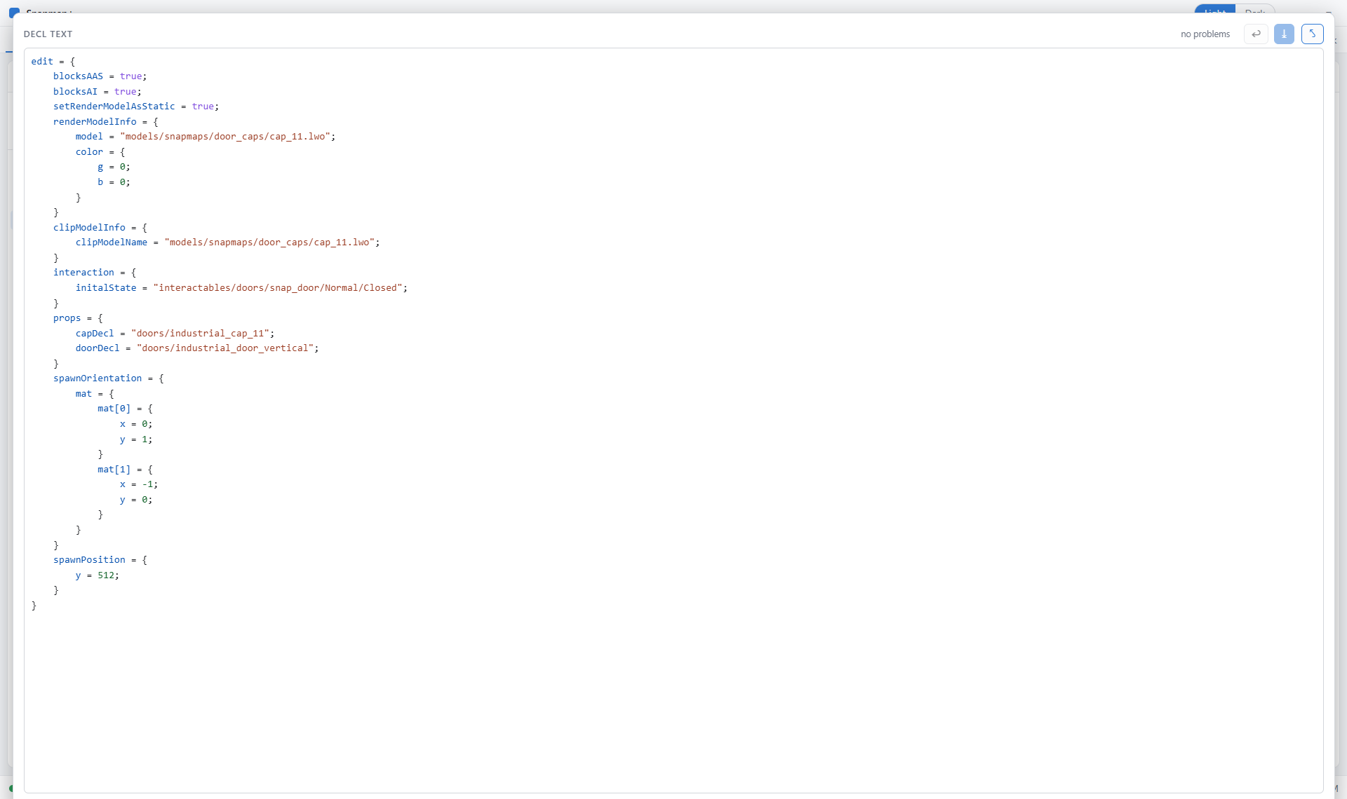Viewport: 1347px width, 799px height.
Task: Click the revert (return arrow) icon button
Action: (1256, 34)
